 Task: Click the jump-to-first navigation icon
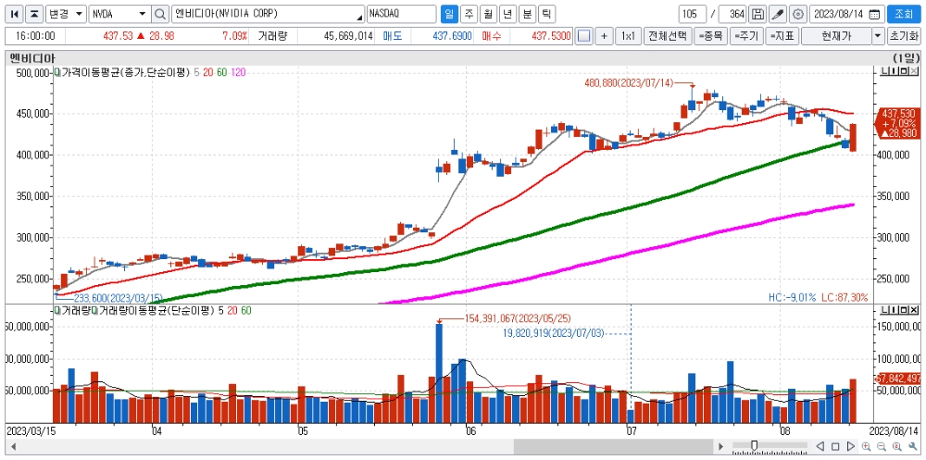pyautogui.click(x=15, y=14)
